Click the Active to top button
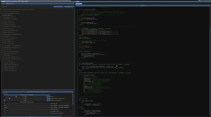Screen dimensions: 211x117 point(58,6)
